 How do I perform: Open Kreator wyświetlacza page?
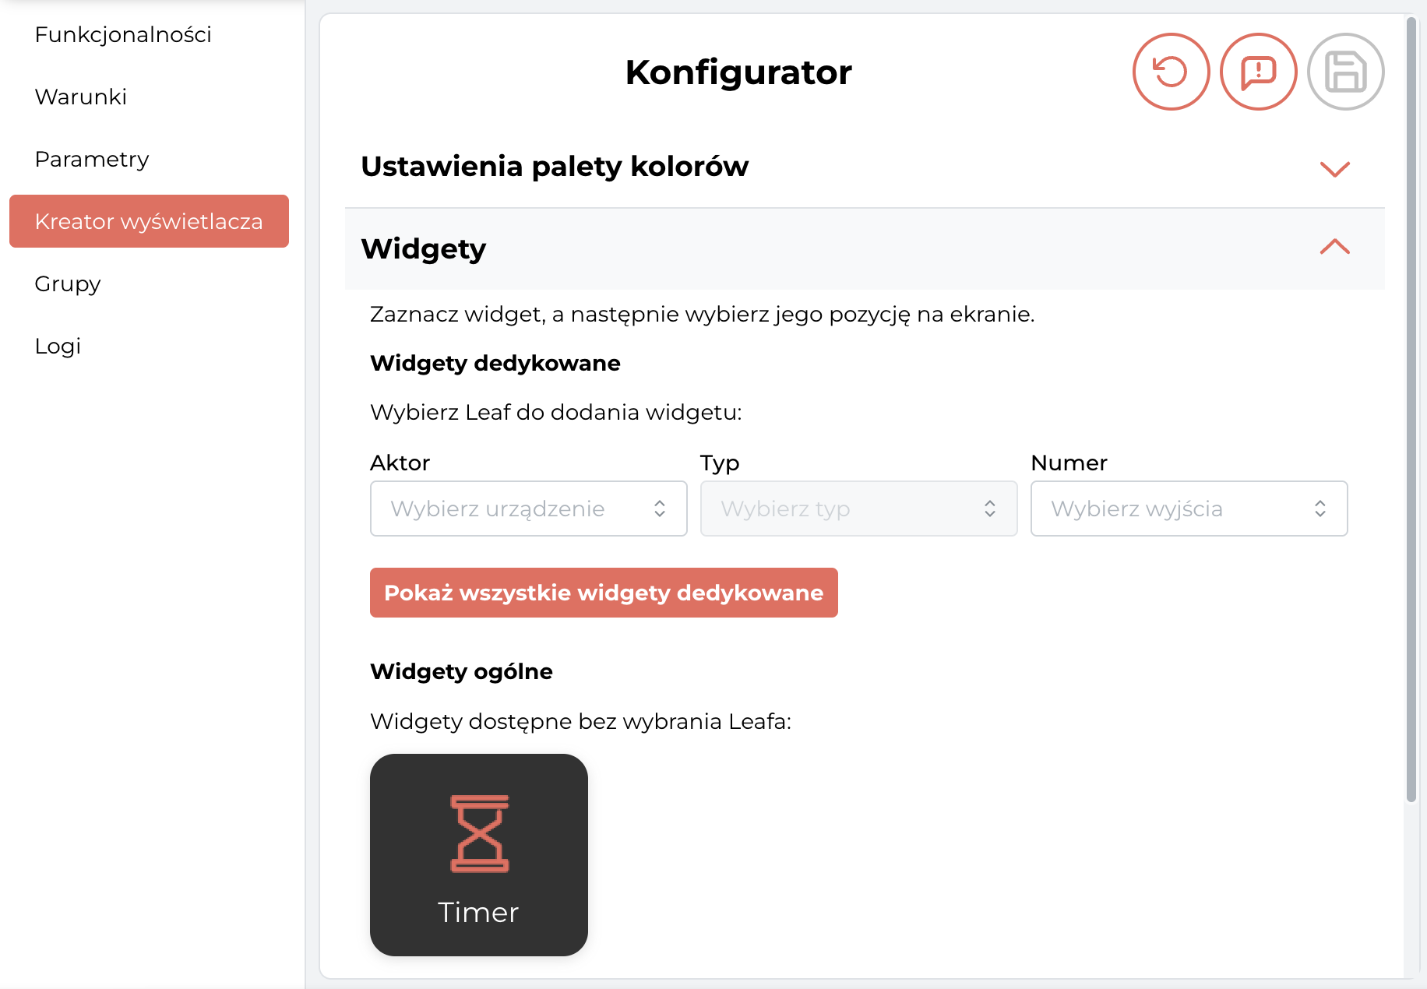click(x=149, y=221)
